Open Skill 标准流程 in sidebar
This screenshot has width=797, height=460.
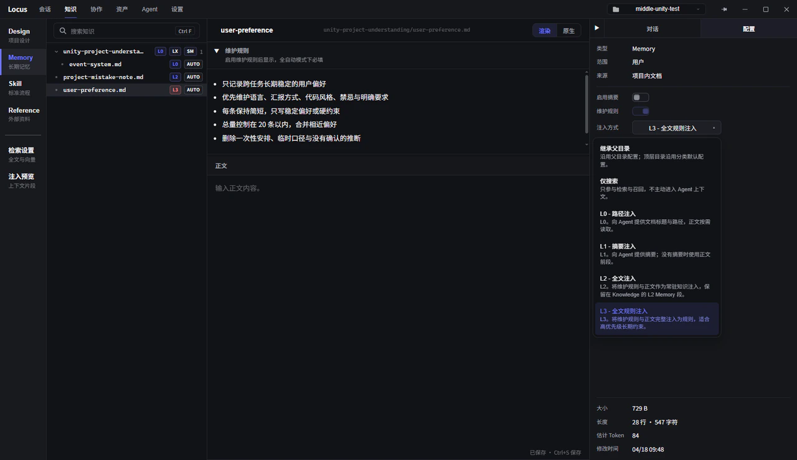[24, 88]
